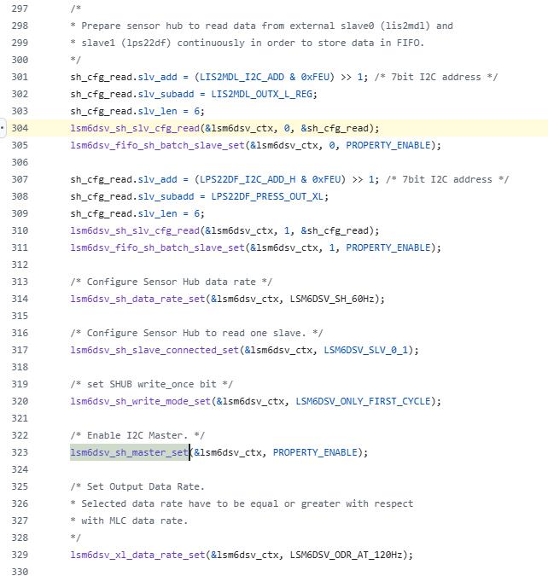
Task: Click LPS22DF_PRESS_OUT_XL symbol
Action: [x=267, y=196]
